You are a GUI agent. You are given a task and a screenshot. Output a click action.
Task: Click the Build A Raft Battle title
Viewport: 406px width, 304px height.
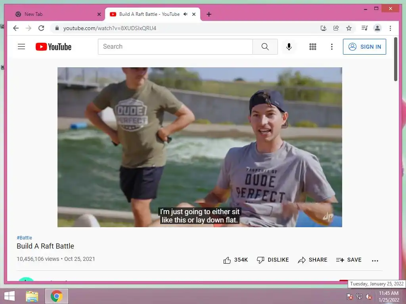[x=45, y=246]
